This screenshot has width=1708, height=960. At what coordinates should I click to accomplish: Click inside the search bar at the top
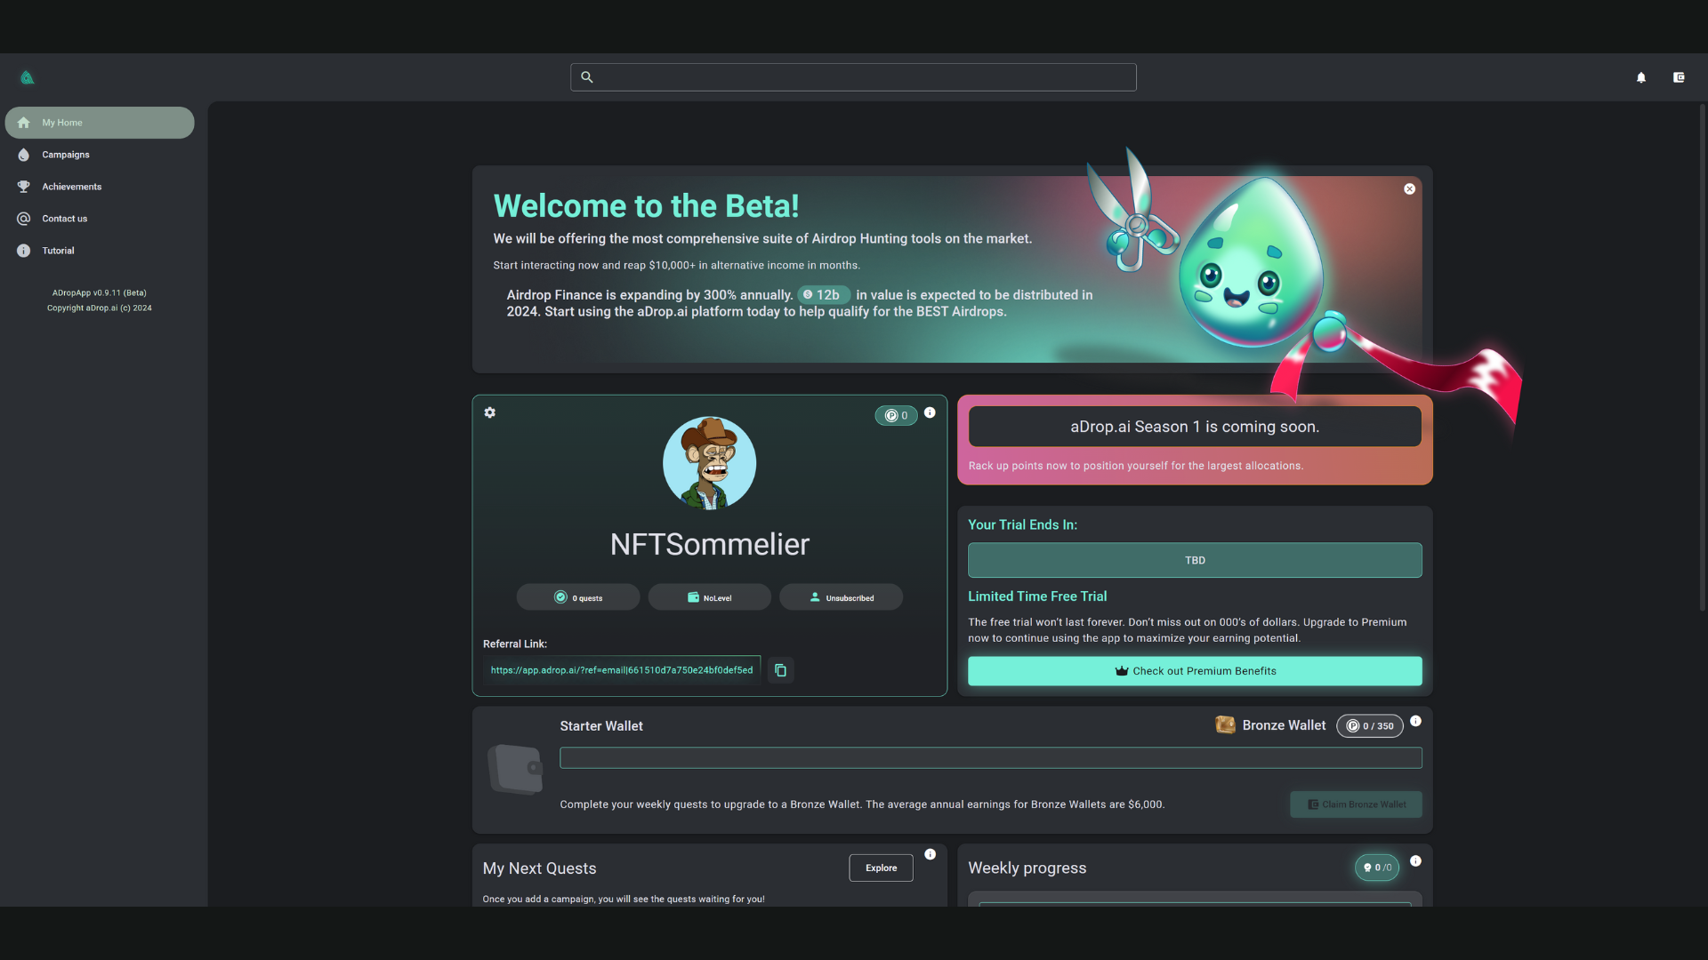click(x=852, y=77)
